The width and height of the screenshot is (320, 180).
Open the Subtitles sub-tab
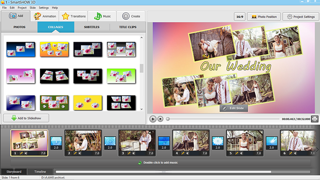pyautogui.click(x=92, y=27)
